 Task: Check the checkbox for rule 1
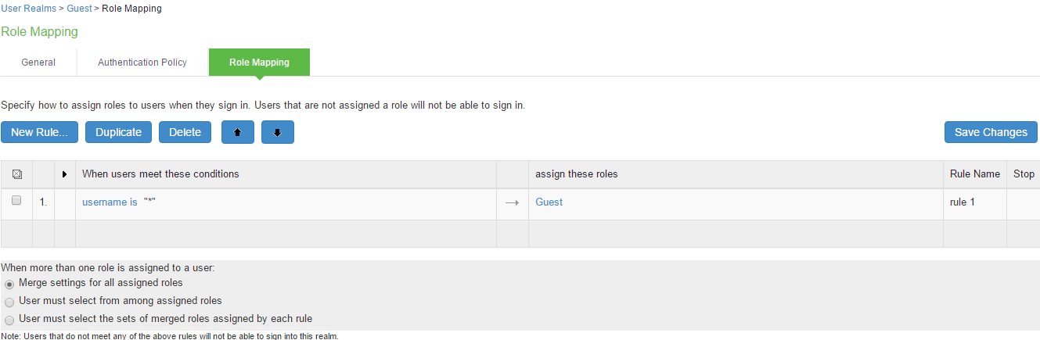click(16, 201)
